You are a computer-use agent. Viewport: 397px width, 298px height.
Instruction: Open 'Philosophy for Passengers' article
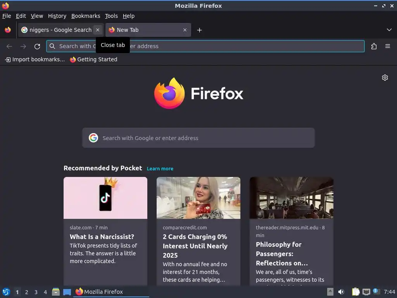tap(282, 254)
